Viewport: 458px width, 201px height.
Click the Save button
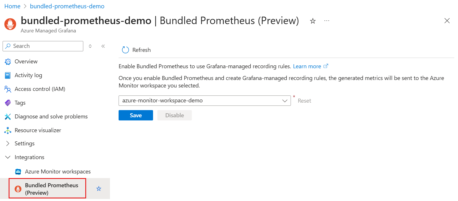click(x=136, y=115)
